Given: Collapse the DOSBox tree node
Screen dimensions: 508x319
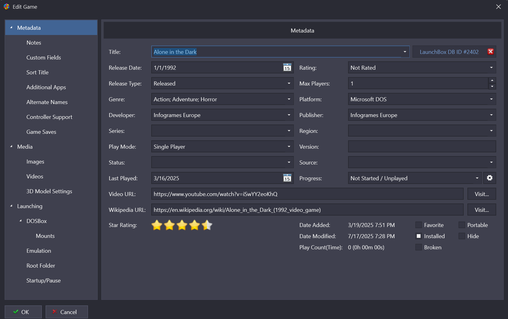Looking at the screenshot, I should click(x=20, y=221).
